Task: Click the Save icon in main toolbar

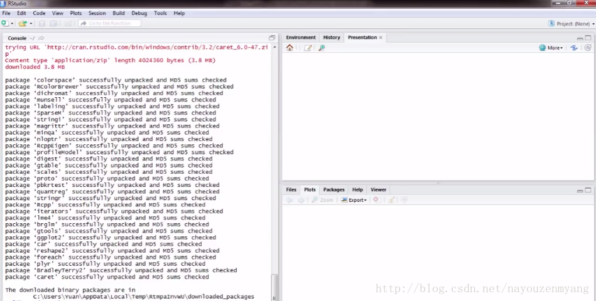Action: 42,24
